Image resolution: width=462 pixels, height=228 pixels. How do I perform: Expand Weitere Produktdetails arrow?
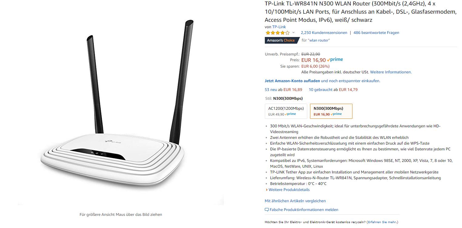click(x=267, y=190)
